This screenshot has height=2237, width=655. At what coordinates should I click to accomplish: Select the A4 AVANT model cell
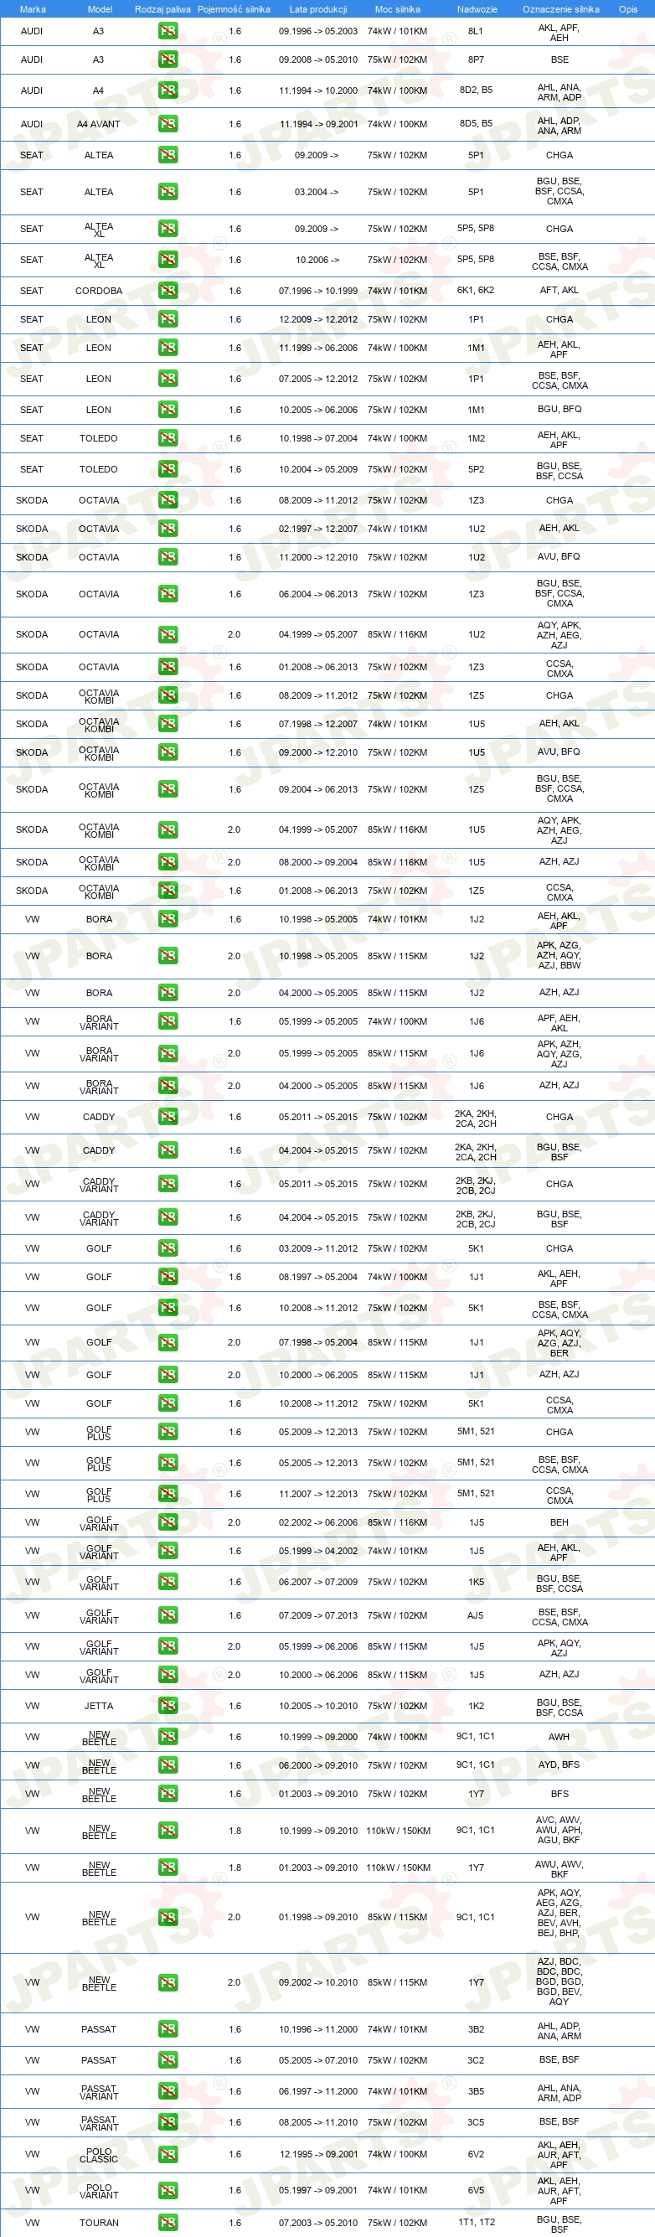pos(99,124)
